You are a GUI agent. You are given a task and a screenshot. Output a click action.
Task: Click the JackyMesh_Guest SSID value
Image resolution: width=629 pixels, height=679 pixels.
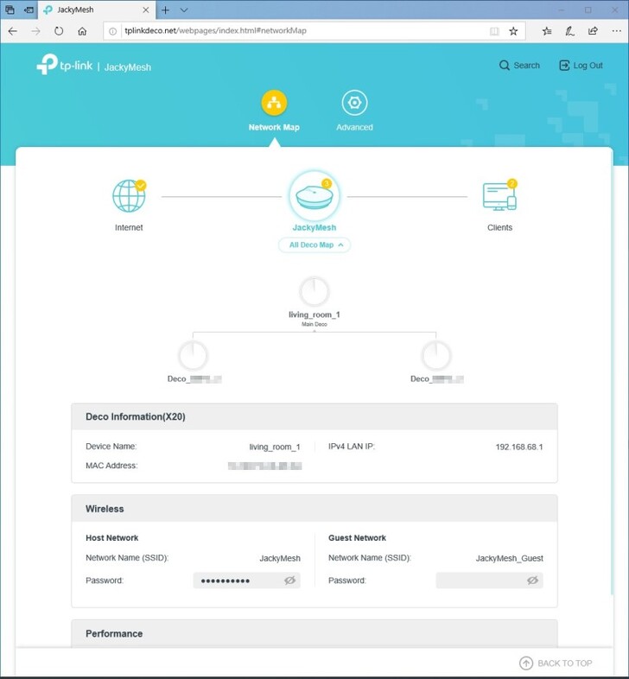(510, 558)
